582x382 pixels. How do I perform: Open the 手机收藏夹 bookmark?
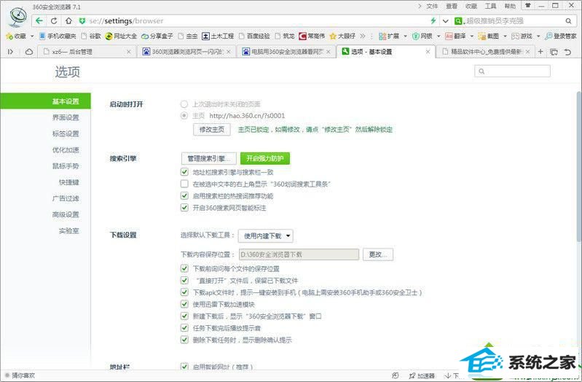58,36
